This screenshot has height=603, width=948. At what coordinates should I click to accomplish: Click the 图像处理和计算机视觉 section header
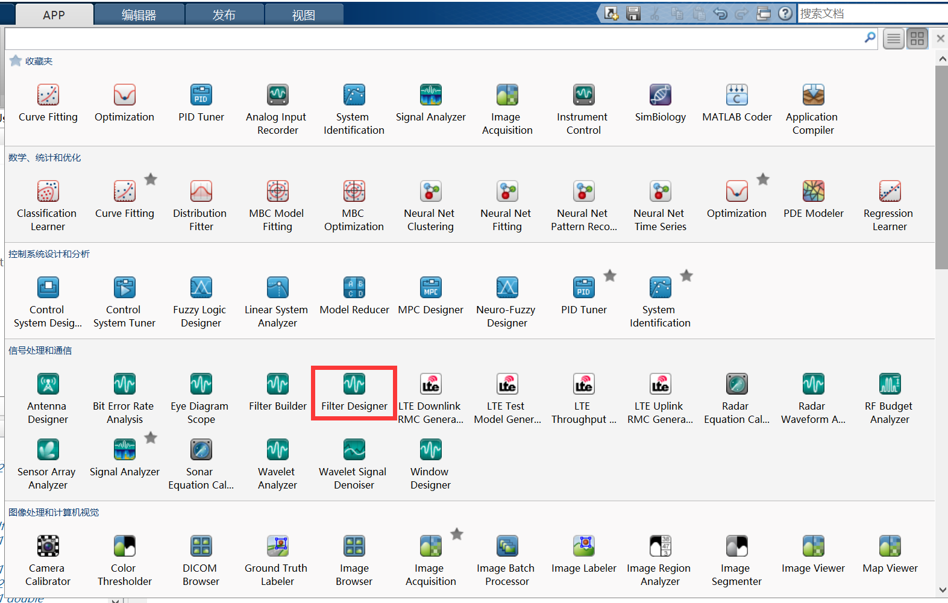point(54,513)
